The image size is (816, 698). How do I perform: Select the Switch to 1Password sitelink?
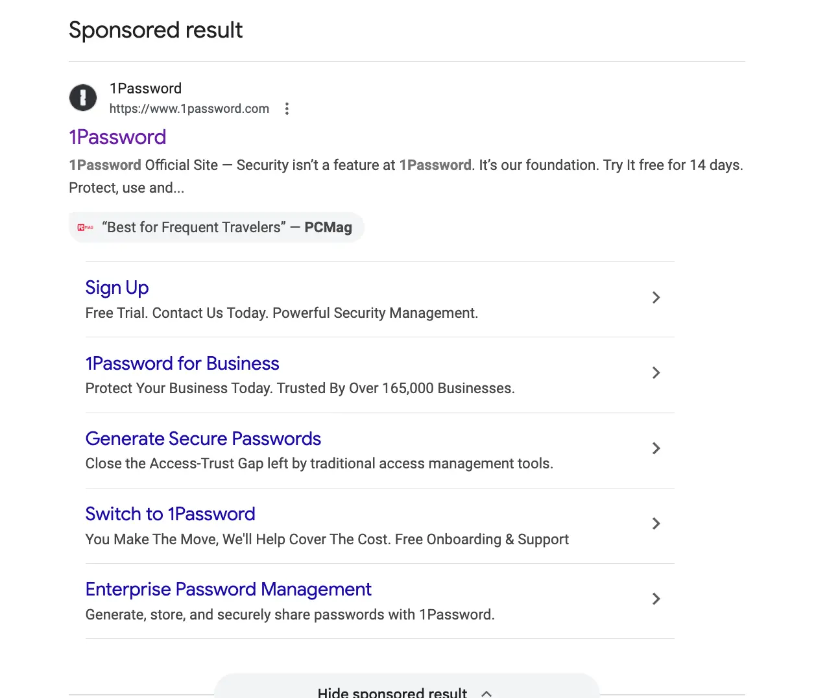tap(170, 514)
